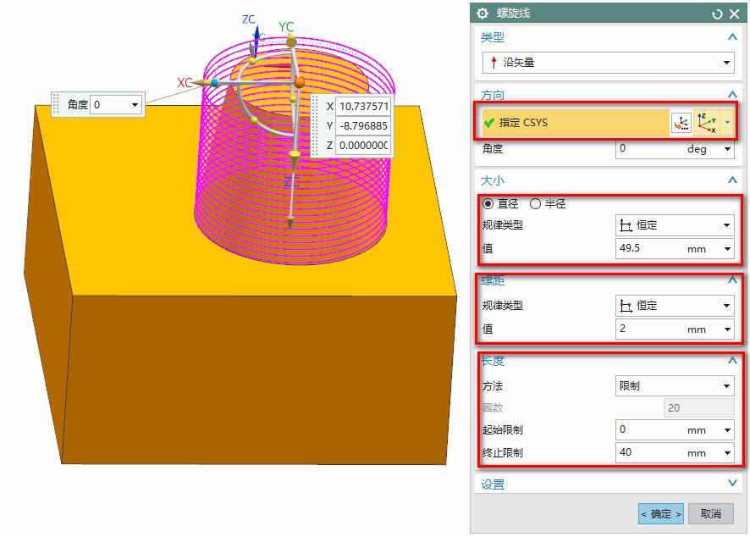Screen dimensions: 750x537
Task: Click the 取消 button
Action: click(711, 514)
